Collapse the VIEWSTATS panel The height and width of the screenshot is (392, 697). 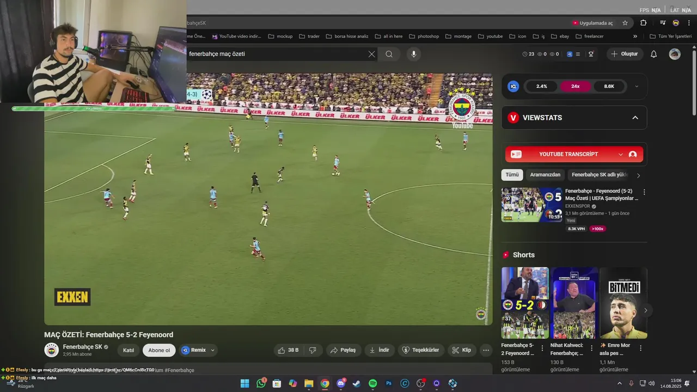[635, 118]
